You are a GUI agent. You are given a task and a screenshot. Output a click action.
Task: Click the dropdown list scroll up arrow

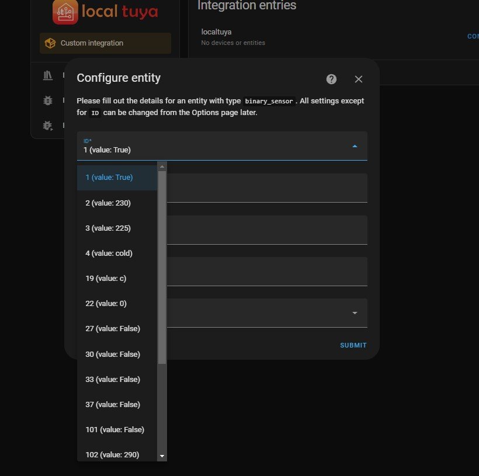(162, 166)
